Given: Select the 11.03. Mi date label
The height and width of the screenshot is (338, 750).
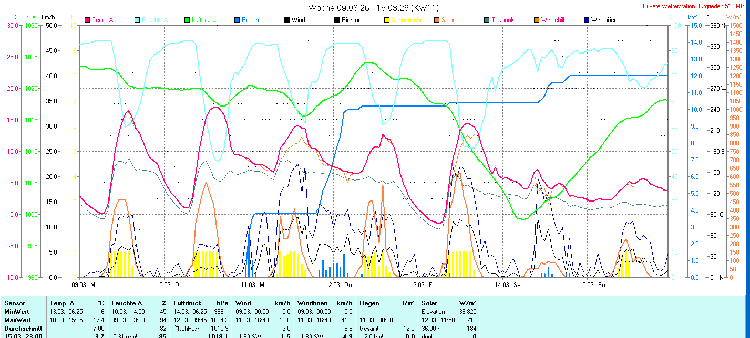Looking at the screenshot, I should click(254, 285).
